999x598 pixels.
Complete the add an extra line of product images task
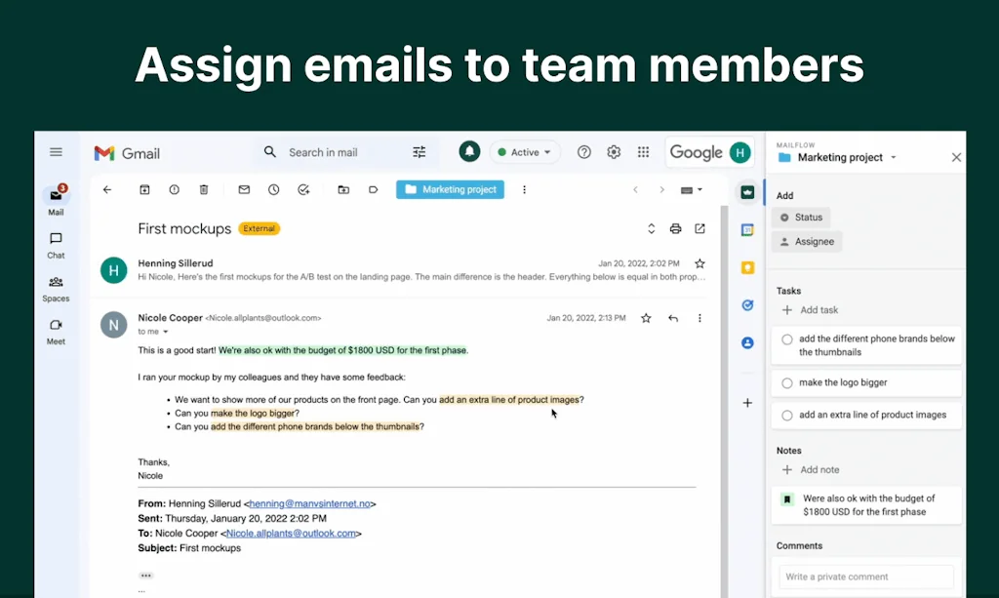pyautogui.click(x=787, y=415)
